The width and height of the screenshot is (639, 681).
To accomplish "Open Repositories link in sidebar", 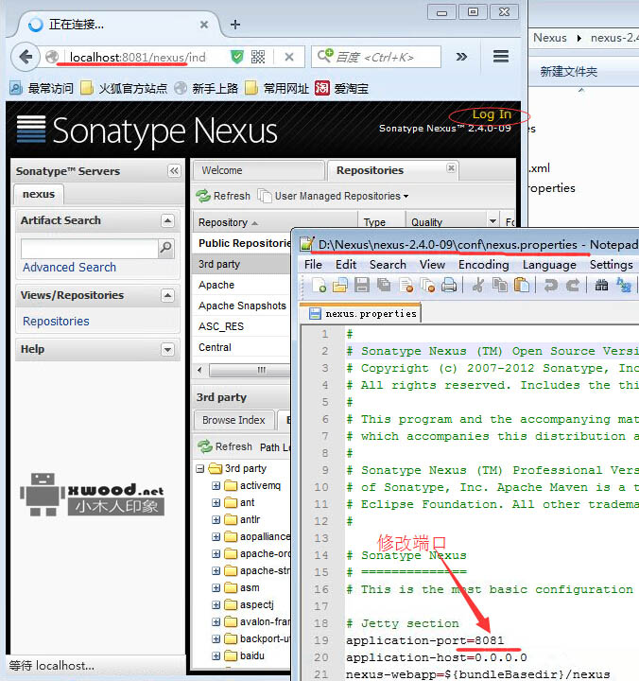I will click(56, 321).
